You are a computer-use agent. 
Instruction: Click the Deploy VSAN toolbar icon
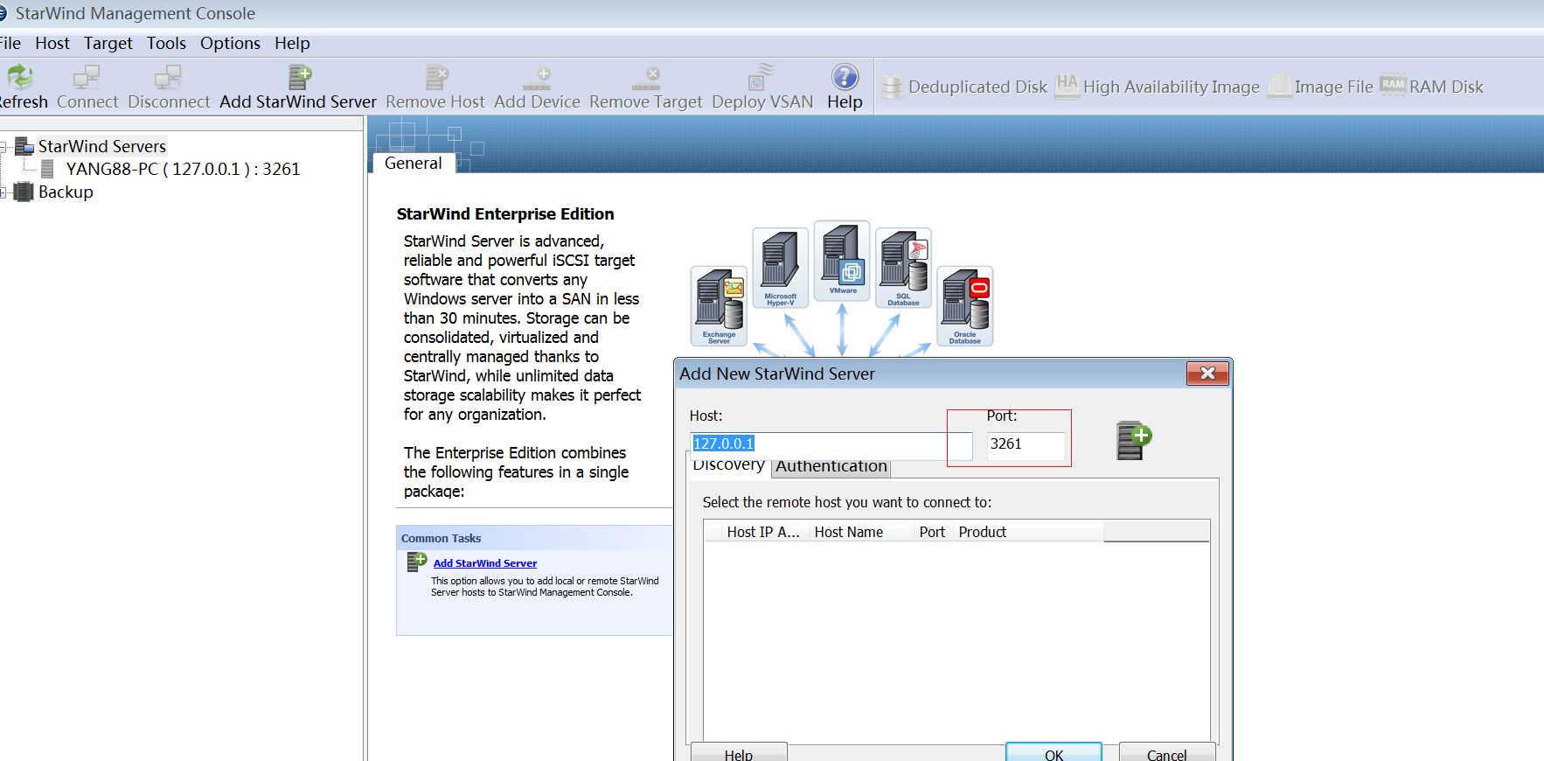[762, 77]
